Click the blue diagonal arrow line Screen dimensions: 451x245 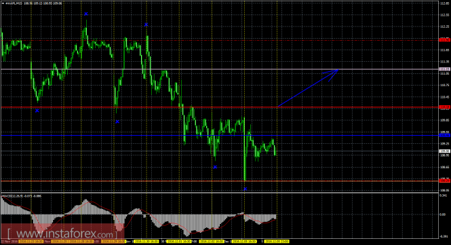(308, 88)
